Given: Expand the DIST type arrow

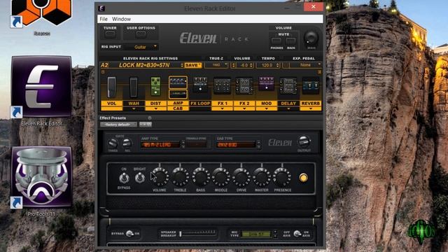Looking at the screenshot, I should (x=155, y=108).
